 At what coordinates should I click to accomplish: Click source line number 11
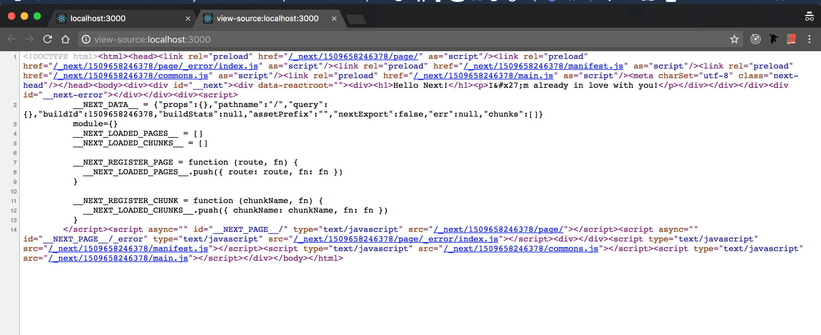tap(14, 201)
